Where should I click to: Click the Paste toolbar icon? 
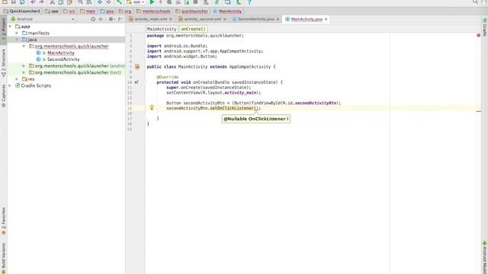tap(69, 2)
